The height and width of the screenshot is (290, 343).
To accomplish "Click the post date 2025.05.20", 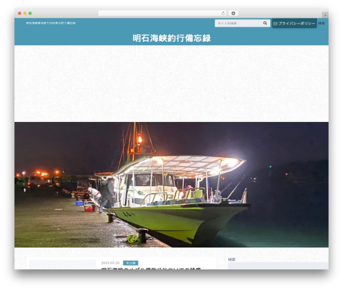I will coord(110,263).
